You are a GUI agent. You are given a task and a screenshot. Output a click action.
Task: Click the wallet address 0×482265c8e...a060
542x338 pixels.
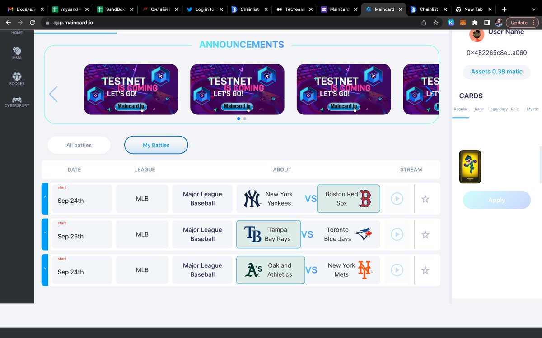pyautogui.click(x=496, y=53)
